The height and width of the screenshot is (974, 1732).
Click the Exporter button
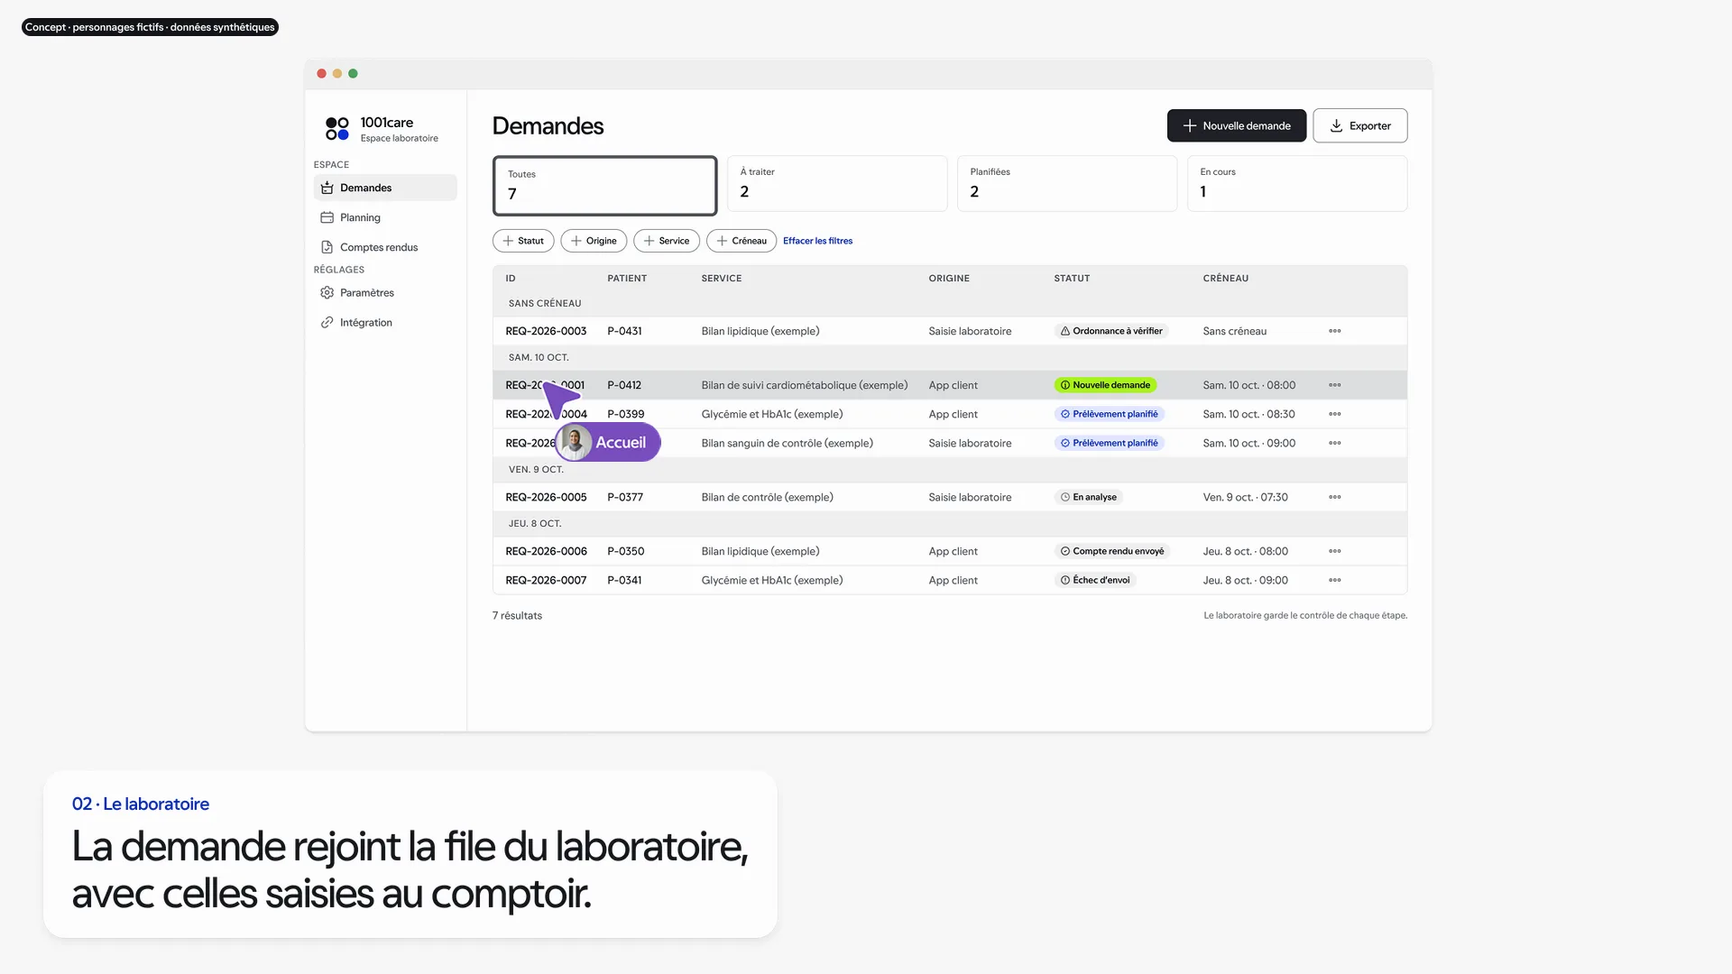(1359, 125)
